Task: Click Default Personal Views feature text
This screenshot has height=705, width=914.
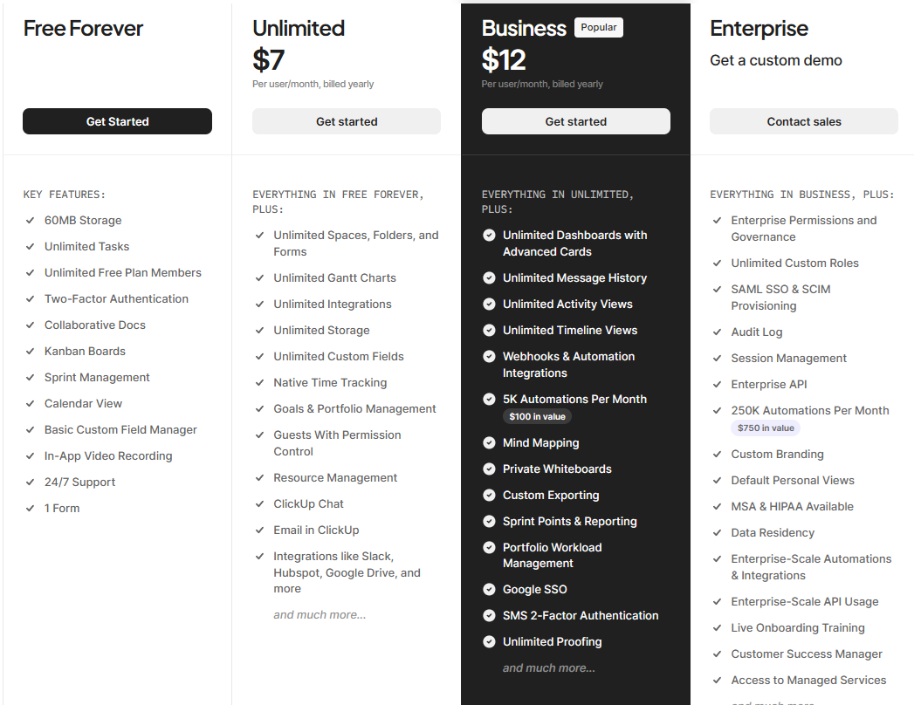Action: coord(792,481)
